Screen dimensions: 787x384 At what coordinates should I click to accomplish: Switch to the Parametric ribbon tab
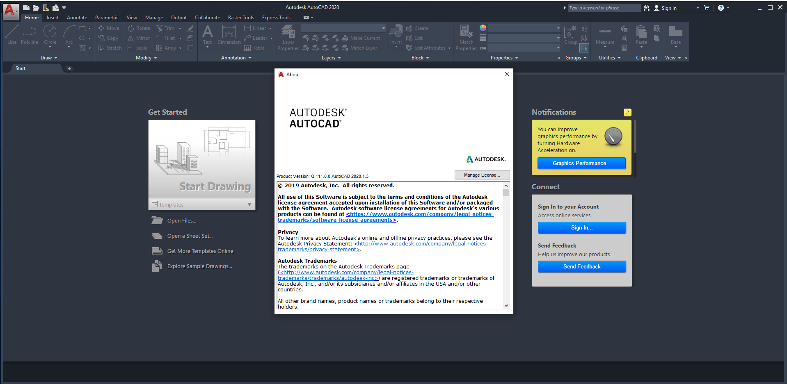[x=107, y=18]
